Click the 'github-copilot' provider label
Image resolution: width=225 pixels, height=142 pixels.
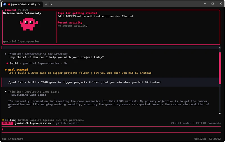click(67, 123)
